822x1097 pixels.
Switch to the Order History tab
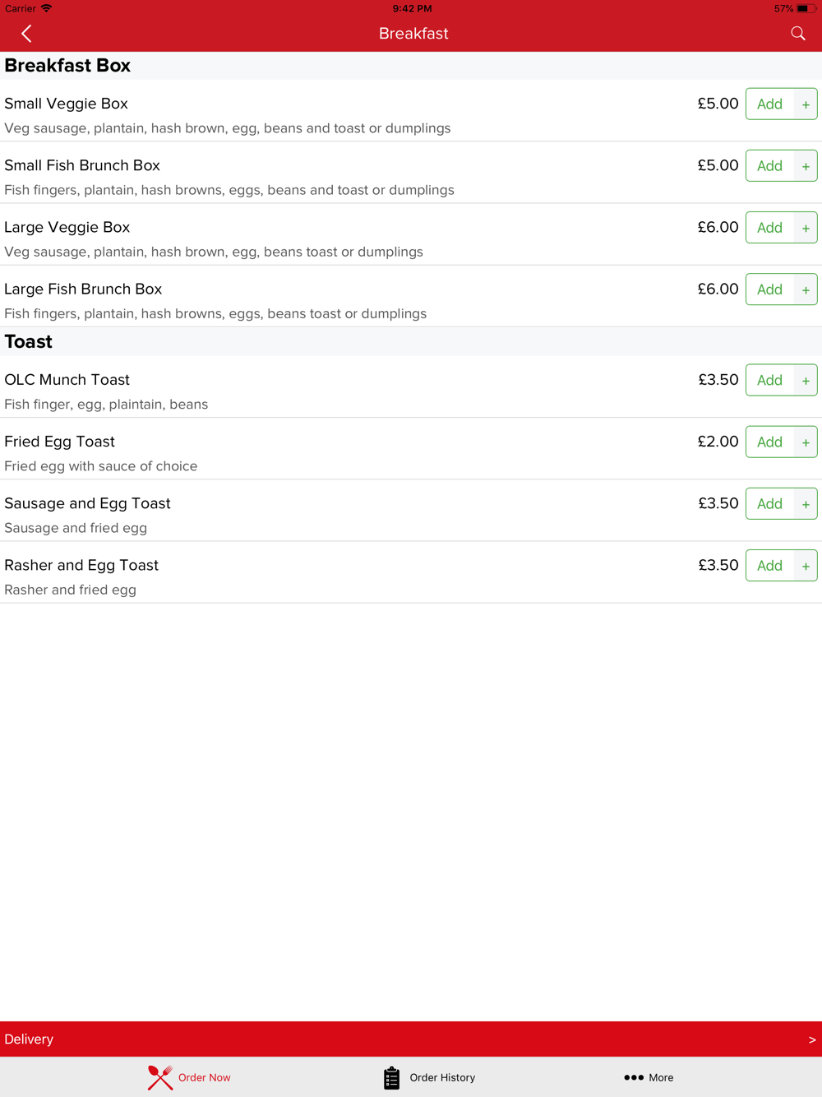click(442, 1077)
